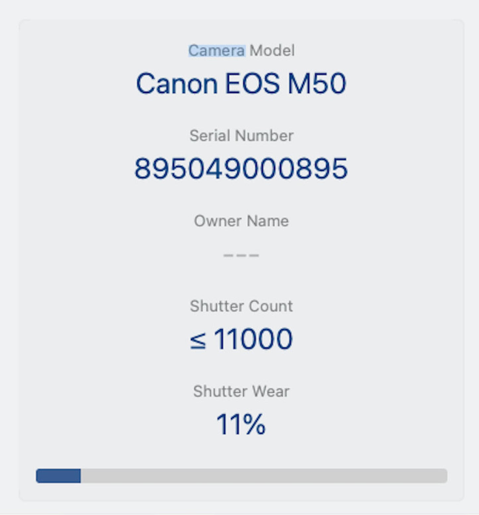Click the Serial Number label
The width and height of the screenshot is (479, 515).
tap(241, 136)
